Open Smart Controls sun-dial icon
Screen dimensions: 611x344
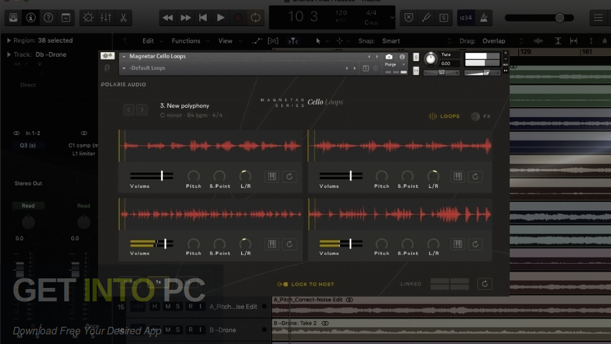point(88,18)
